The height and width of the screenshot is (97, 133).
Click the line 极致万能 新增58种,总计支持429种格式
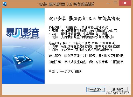click(x=78, y=28)
